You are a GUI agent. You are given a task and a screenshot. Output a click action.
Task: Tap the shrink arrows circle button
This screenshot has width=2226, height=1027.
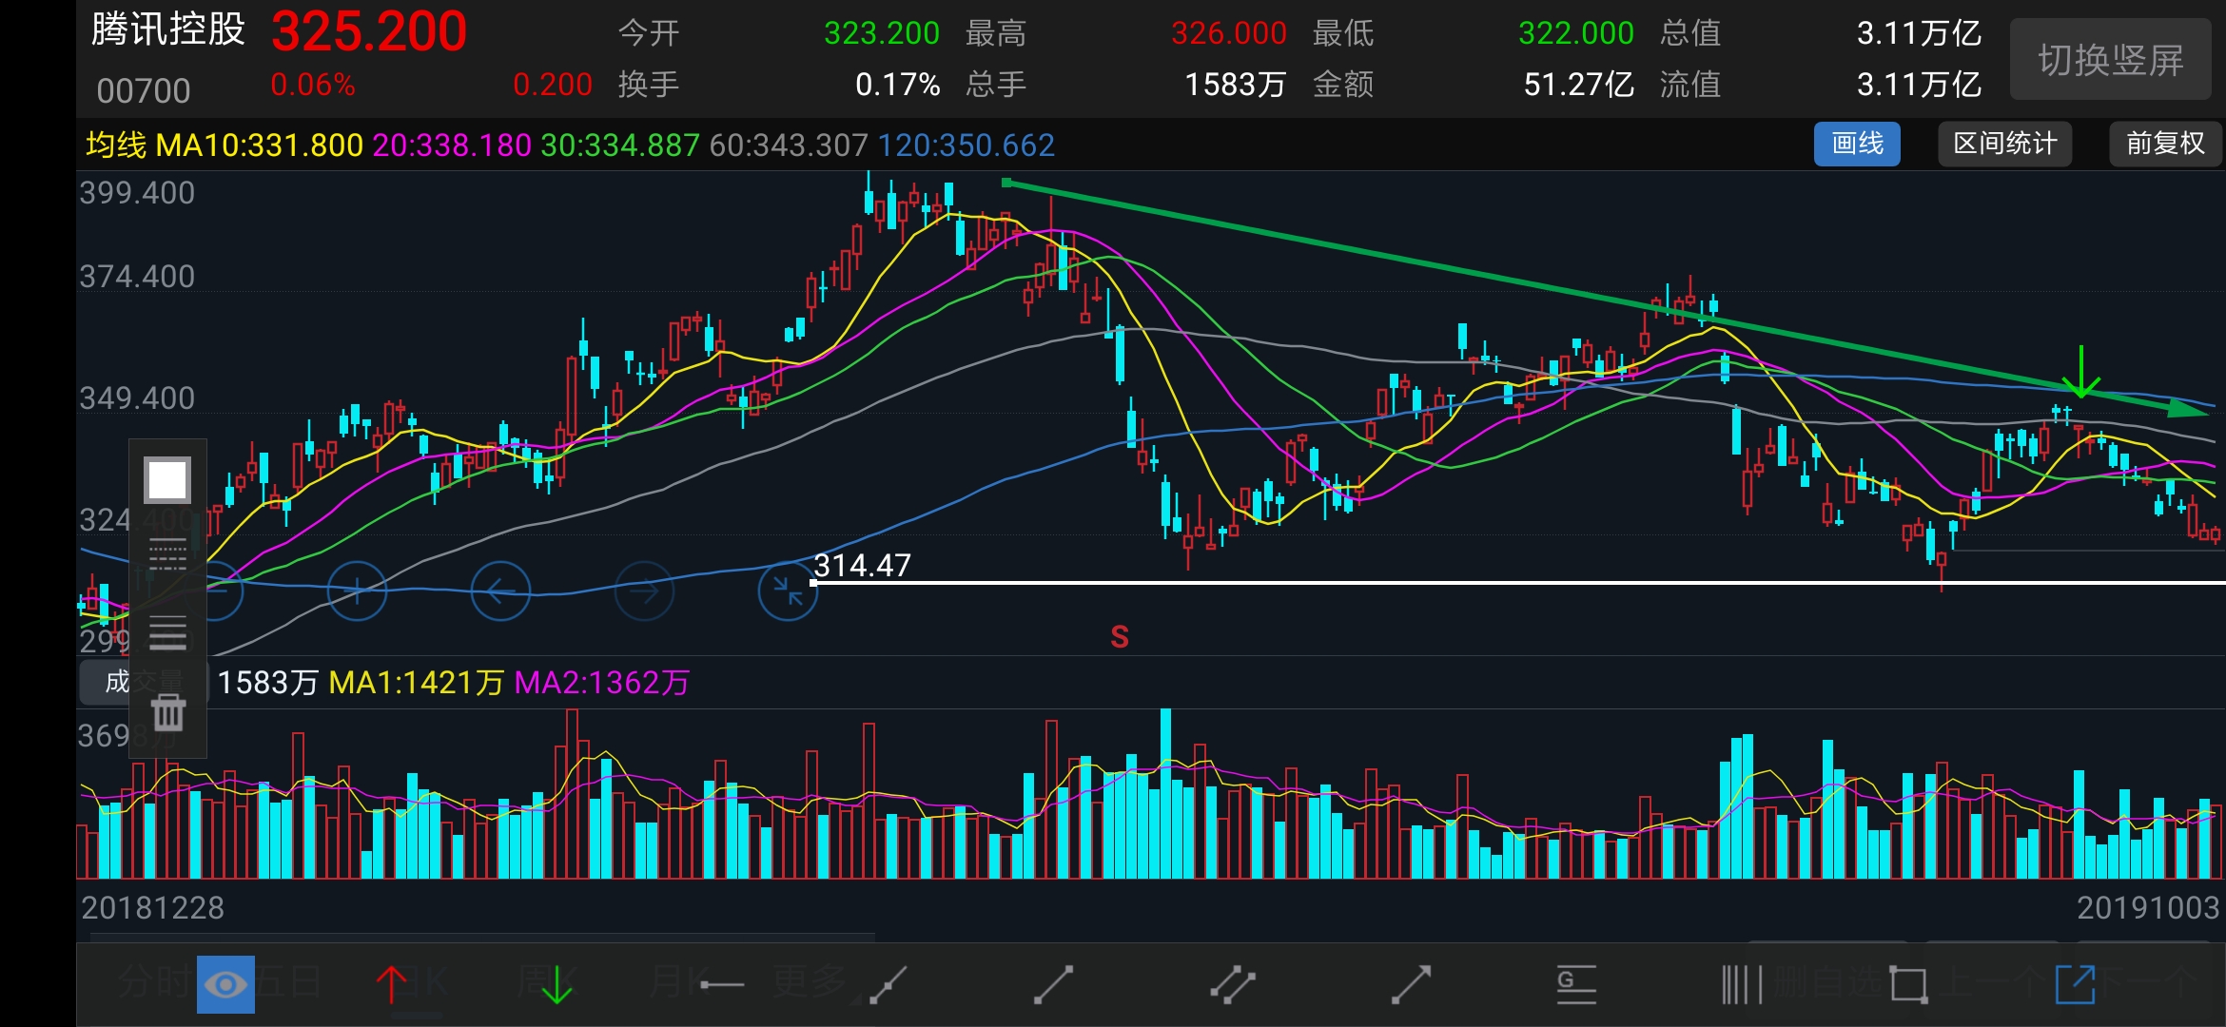pyautogui.click(x=788, y=591)
